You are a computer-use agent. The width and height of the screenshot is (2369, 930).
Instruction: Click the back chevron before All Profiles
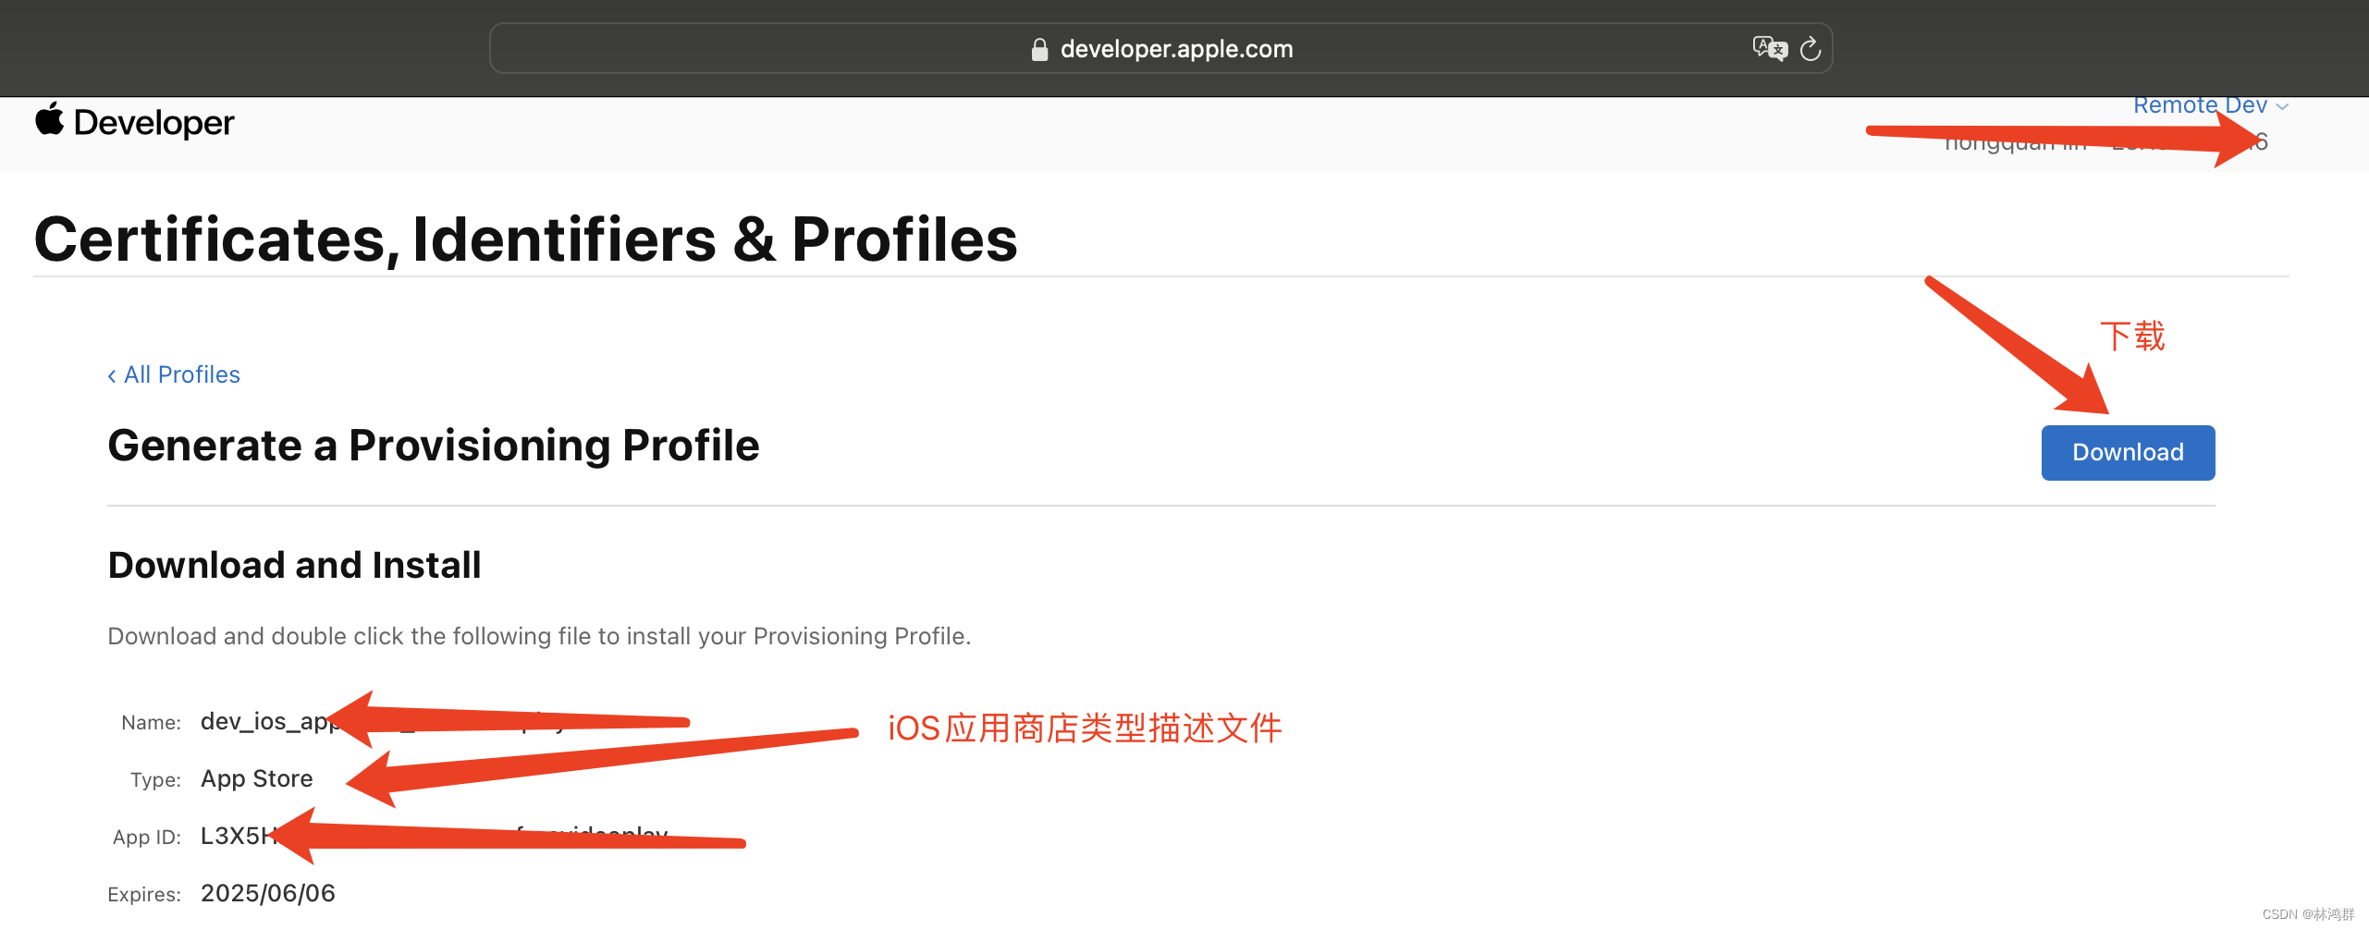[x=113, y=374]
